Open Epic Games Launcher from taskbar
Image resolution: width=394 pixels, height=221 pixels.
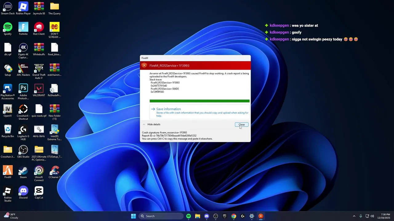click(x=224, y=216)
